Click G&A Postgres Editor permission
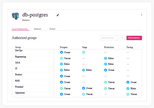The width and height of the screenshot is (154, 108). click(65, 64)
